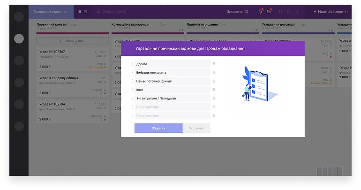Click the "Звернень: 12" counter

(238, 12)
